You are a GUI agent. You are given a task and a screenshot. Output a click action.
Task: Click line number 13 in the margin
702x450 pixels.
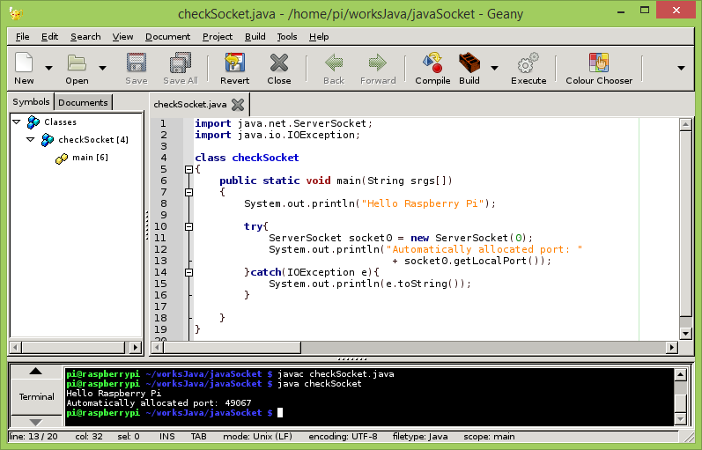pyautogui.click(x=160, y=261)
